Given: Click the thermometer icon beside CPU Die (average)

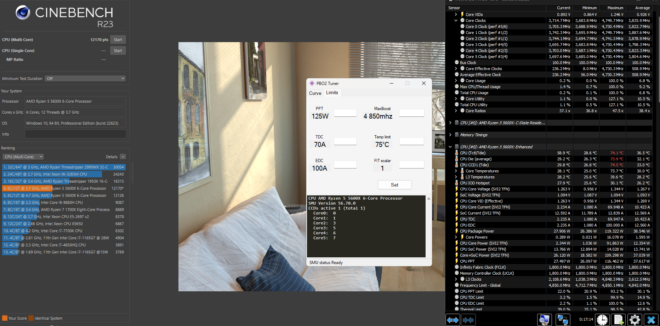Looking at the screenshot, I should click(x=457, y=159).
